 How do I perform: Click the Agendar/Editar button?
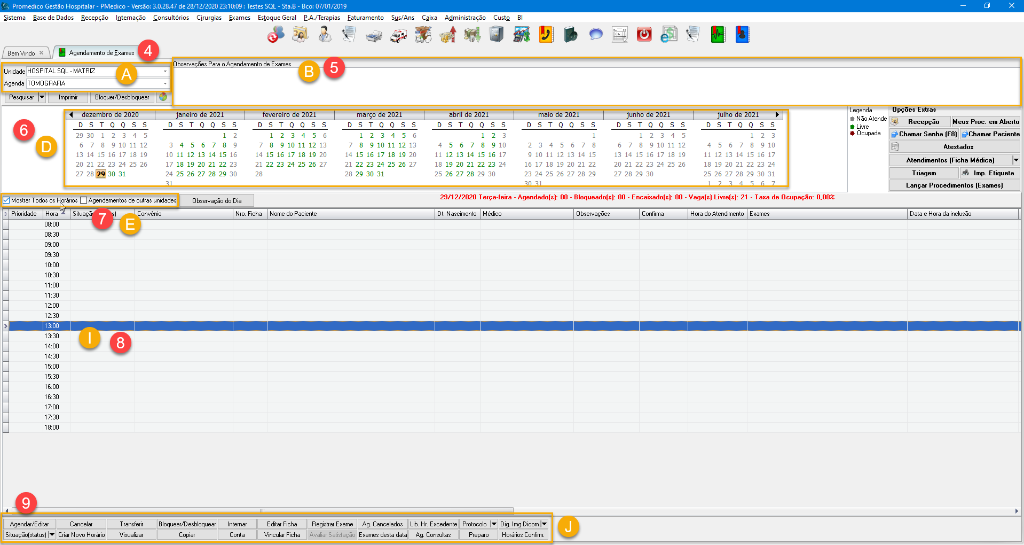(29, 524)
